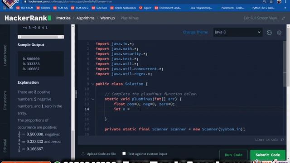Bookmark this page with the star icon

(x=271, y=2)
